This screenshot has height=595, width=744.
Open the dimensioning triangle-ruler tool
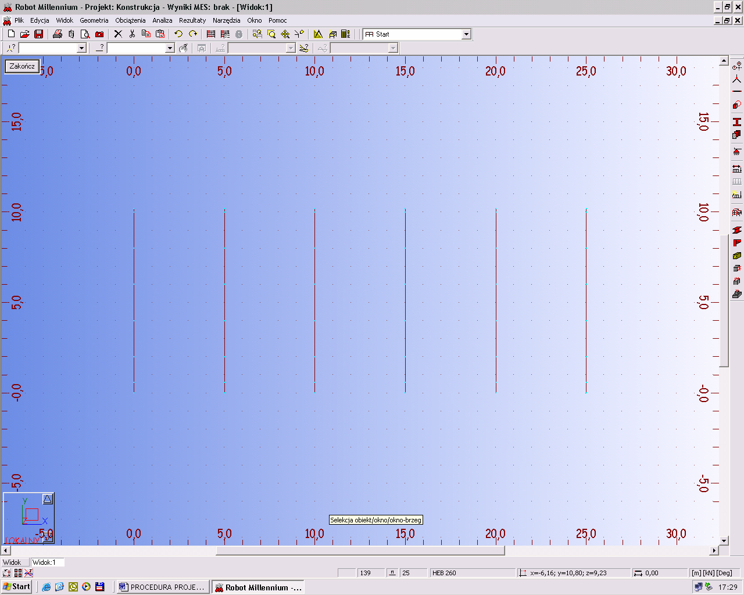318,34
